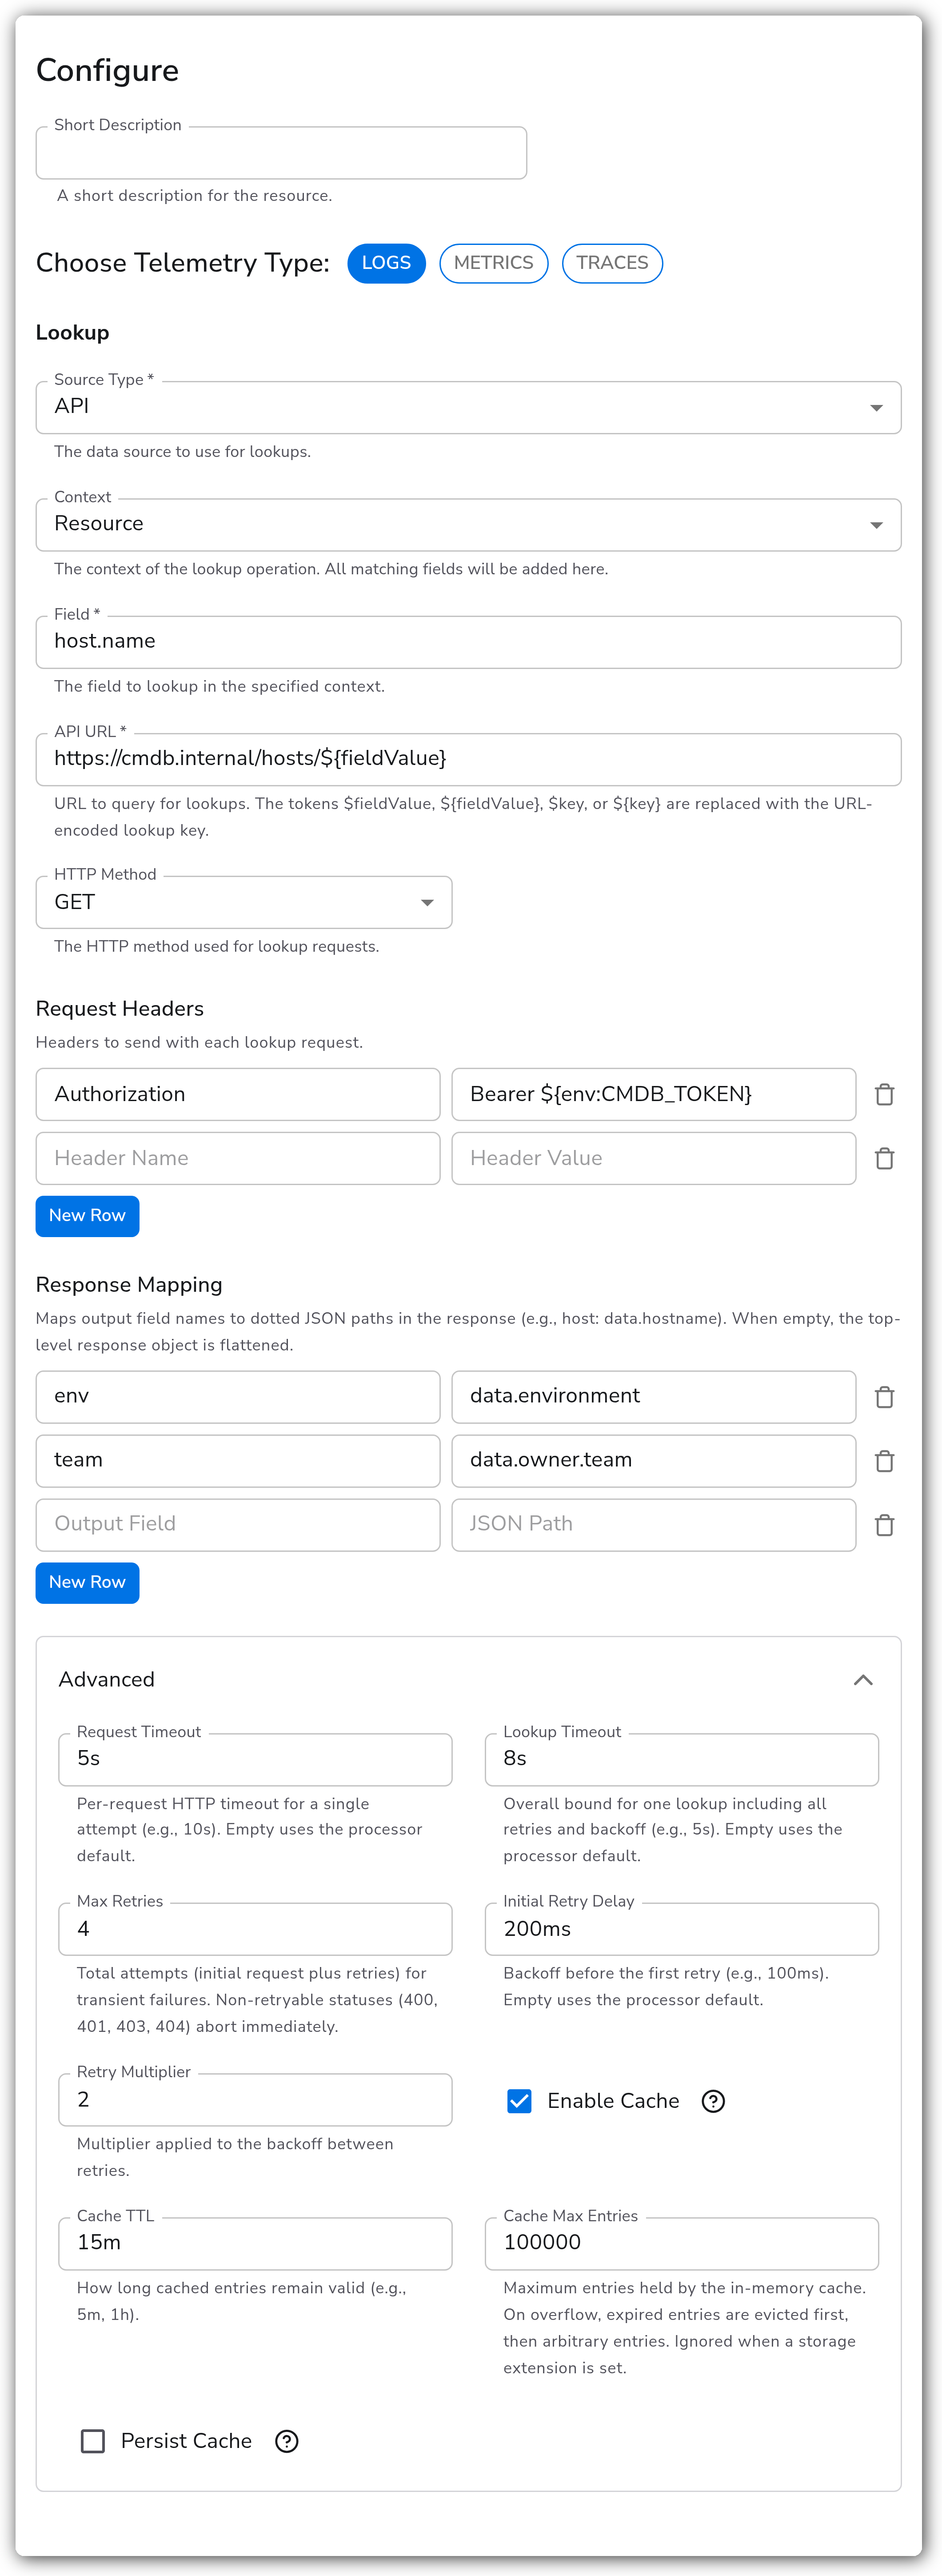Edit the Authorization header name field
The height and width of the screenshot is (2576, 942).
tap(238, 1094)
